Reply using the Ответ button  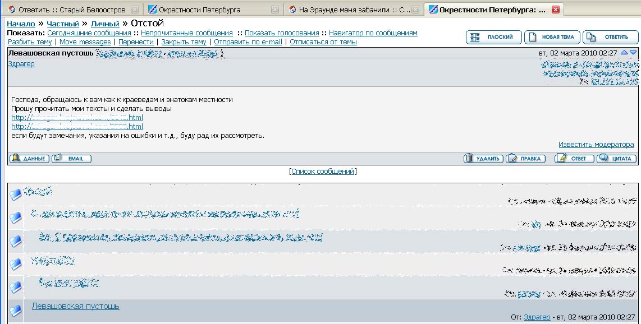(x=574, y=159)
